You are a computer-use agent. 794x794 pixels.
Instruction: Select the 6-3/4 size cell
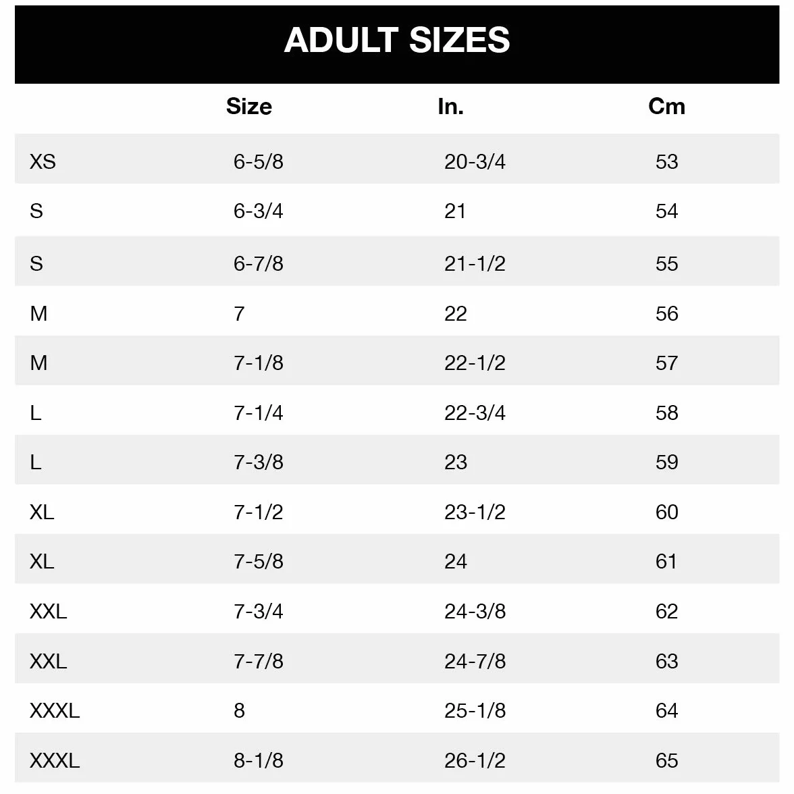[x=258, y=211]
